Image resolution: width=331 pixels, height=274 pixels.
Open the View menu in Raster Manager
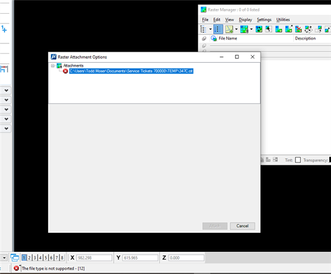[x=229, y=19]
